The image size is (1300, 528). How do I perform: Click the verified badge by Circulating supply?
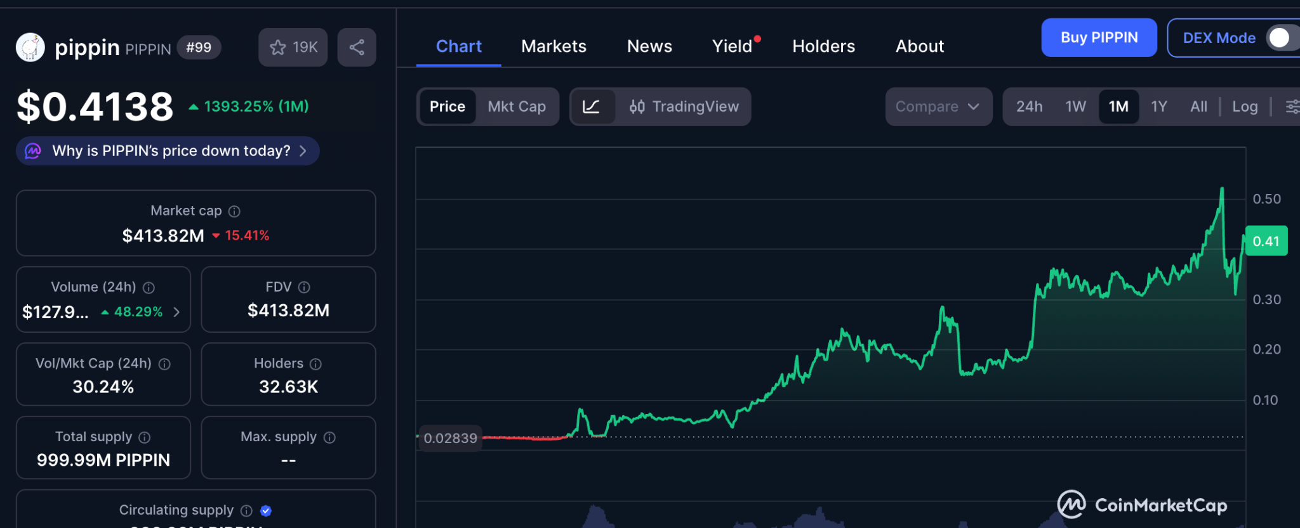(266, 511)
